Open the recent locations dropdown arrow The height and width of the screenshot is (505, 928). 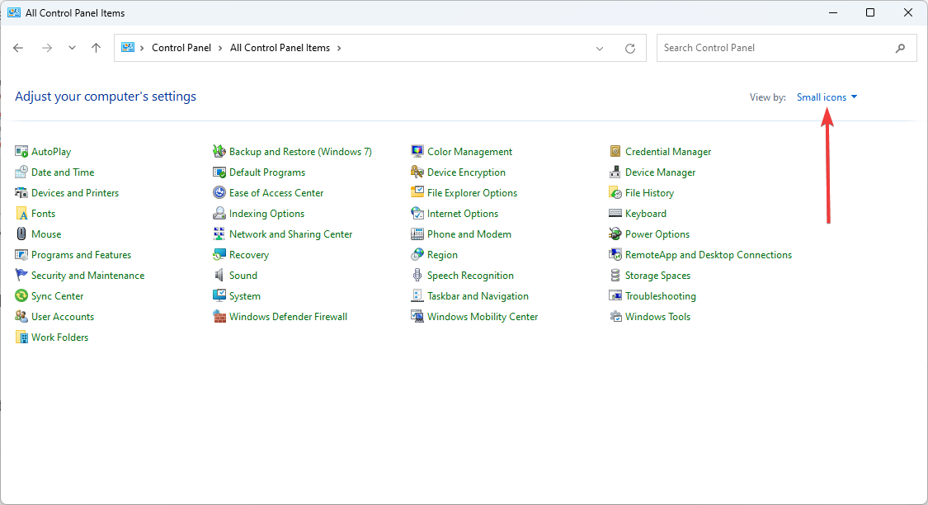click(x=72, y=48)
